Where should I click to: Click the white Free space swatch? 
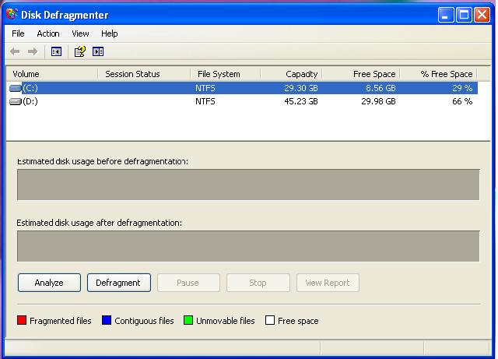[270, 320]
